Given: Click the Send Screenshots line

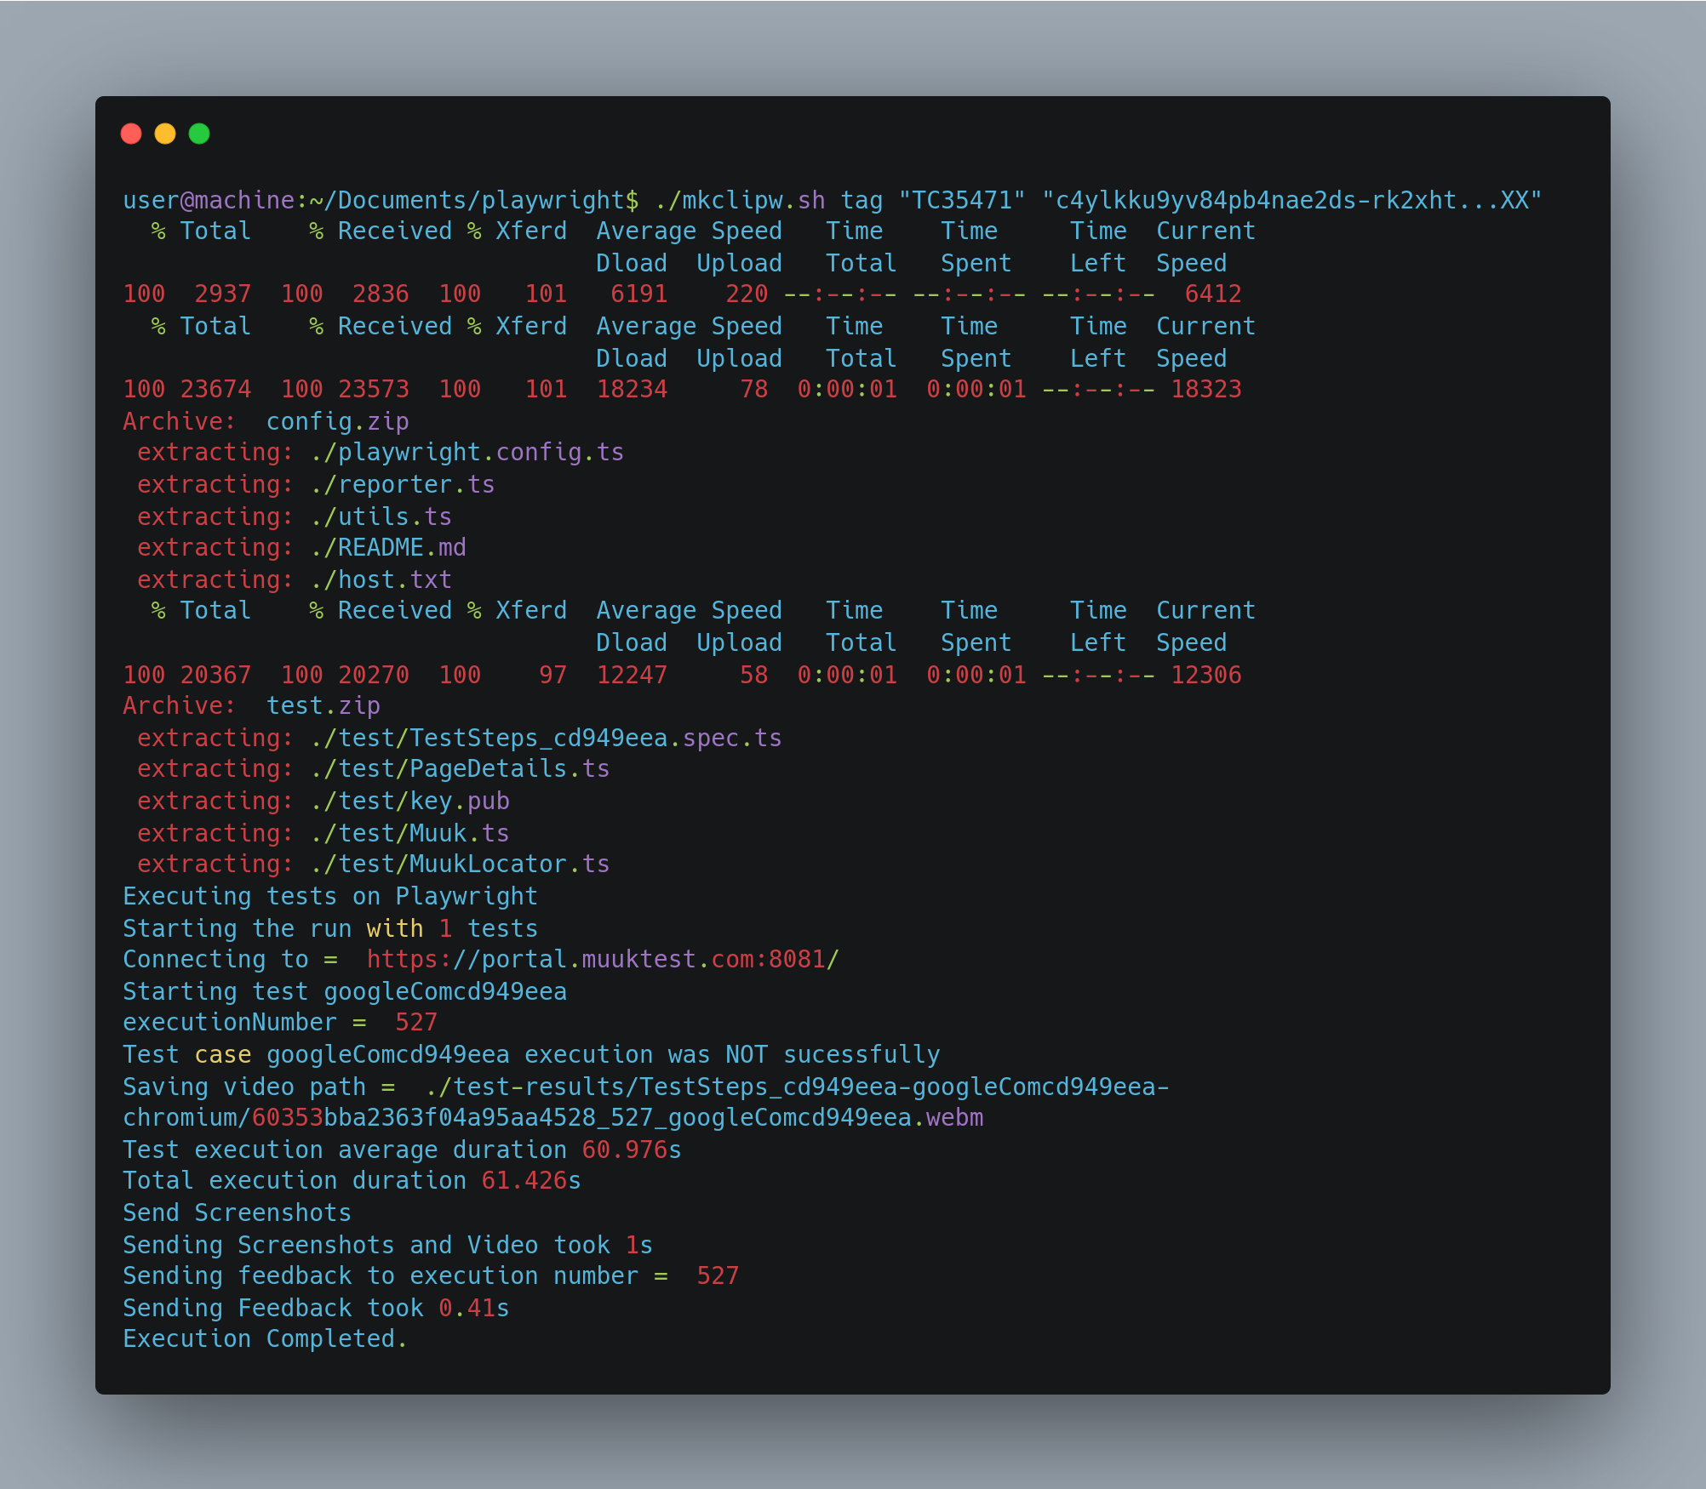Looking at the screenshot, I should pyautogui.click(x=238, y=1212).
